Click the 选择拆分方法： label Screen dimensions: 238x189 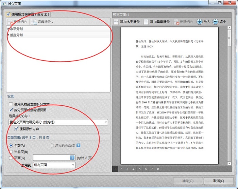[x=20, y=116]
